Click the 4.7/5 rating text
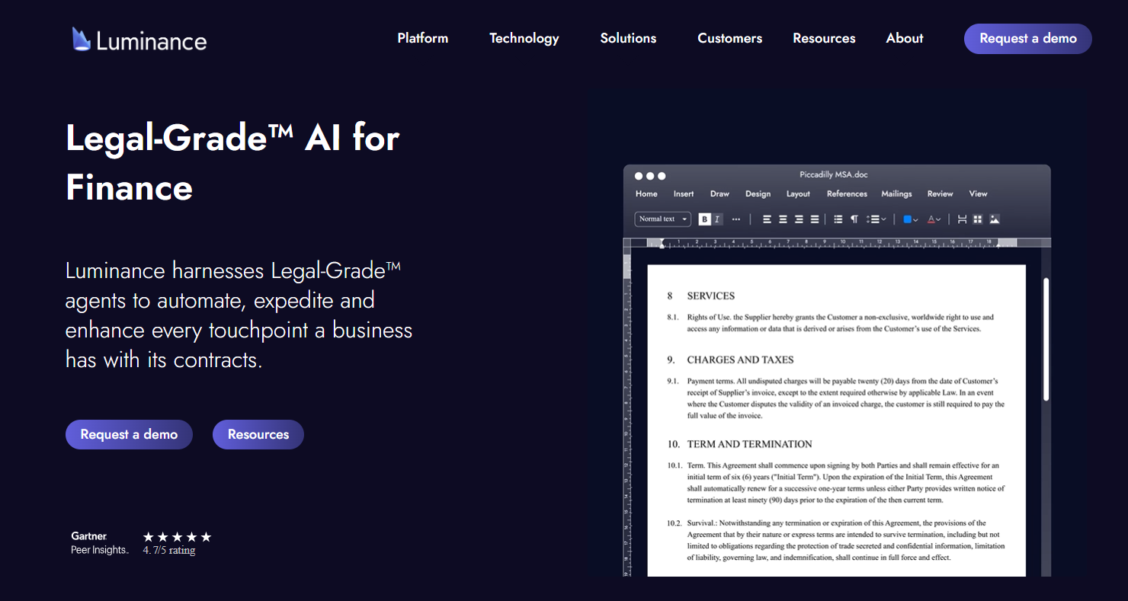 pyautogui.click(x=169, y=550)
